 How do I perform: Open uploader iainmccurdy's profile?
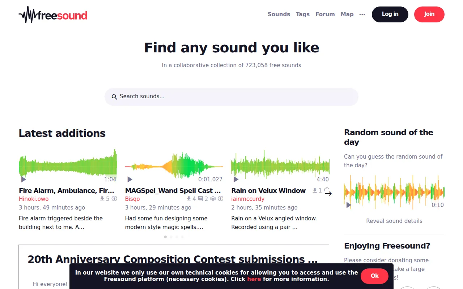pyautogui.click(x=248, y=199)
